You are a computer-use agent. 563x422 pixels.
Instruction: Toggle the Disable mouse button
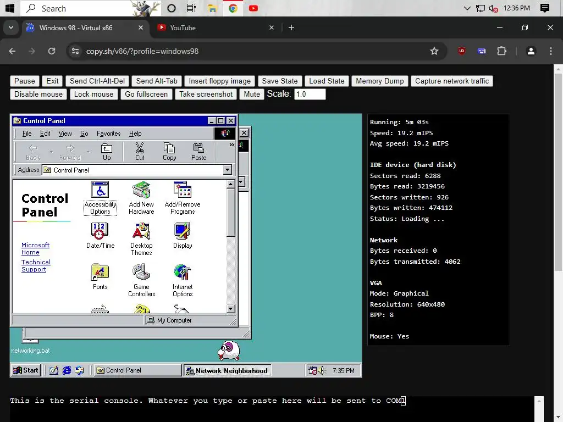tap(38, 95)
